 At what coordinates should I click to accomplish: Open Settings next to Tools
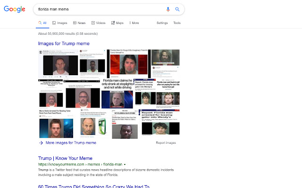tap(162, 23)
